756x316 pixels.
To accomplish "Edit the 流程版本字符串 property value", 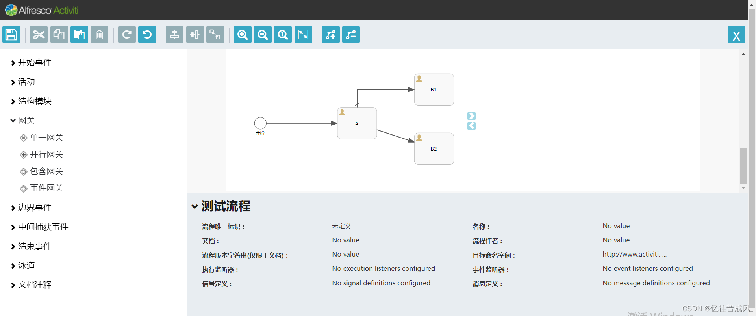I will 346,255.
